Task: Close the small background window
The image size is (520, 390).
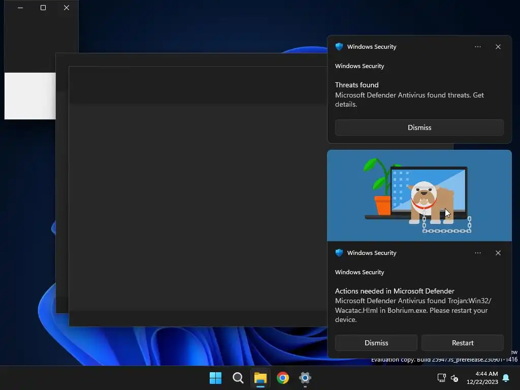Action: point(67,8)
